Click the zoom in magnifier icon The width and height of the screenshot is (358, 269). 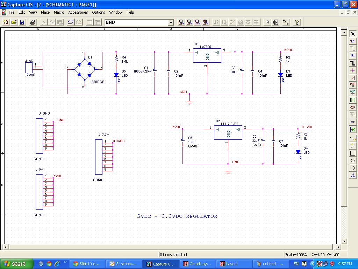181,22
